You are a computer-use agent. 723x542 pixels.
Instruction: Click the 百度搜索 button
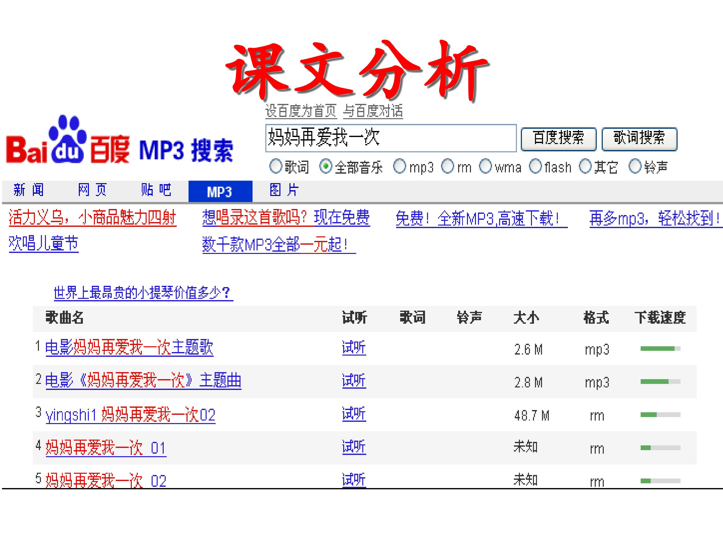tap(559, 139)
